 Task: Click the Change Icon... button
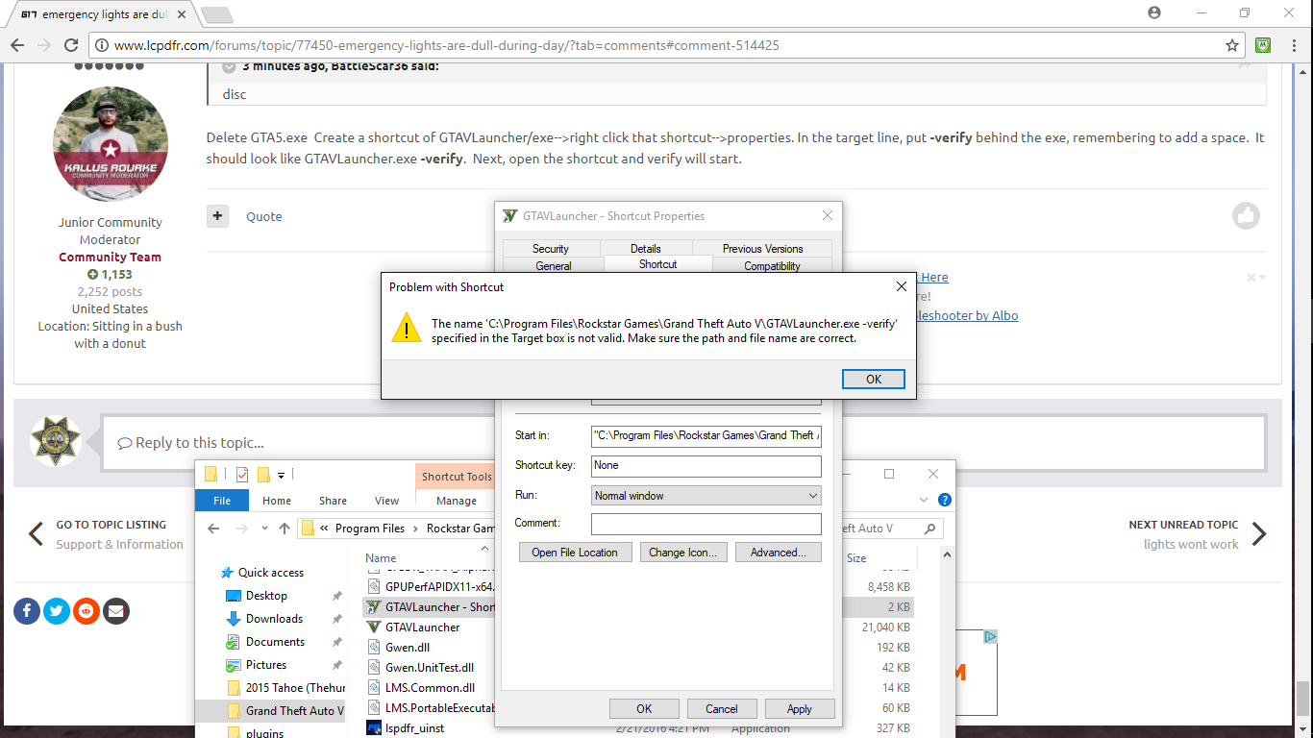point(682,553)
